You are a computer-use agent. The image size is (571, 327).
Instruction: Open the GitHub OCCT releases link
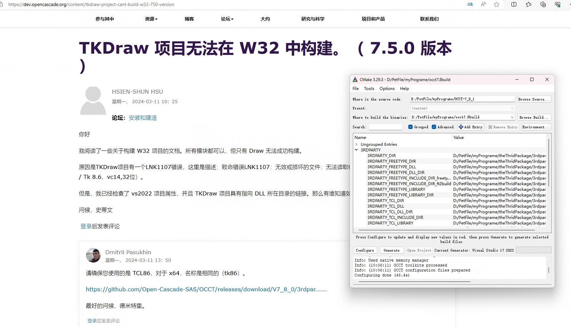click(206, 289)
